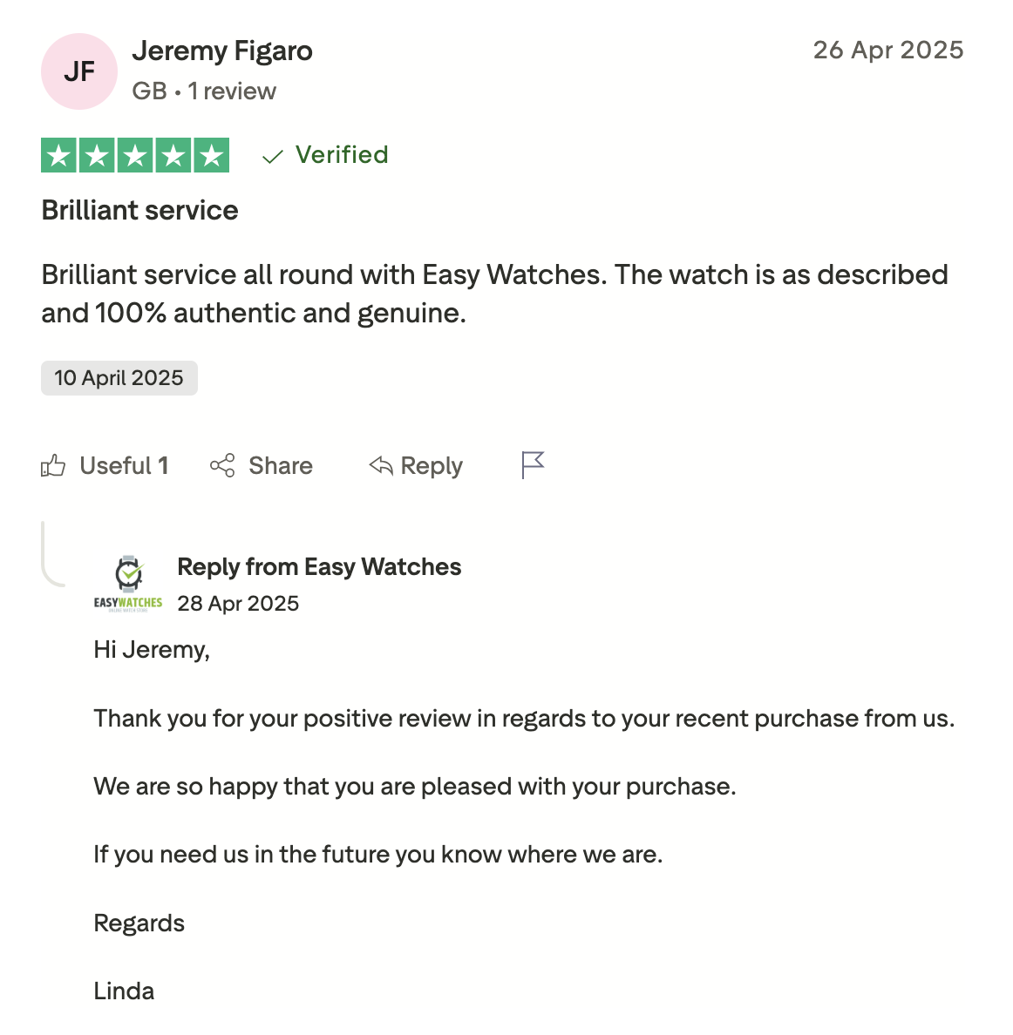This screenshot has height=1035, width=1013.
Task: Click the 'Brilliant service' review title
Action: (x=140, y=210)
